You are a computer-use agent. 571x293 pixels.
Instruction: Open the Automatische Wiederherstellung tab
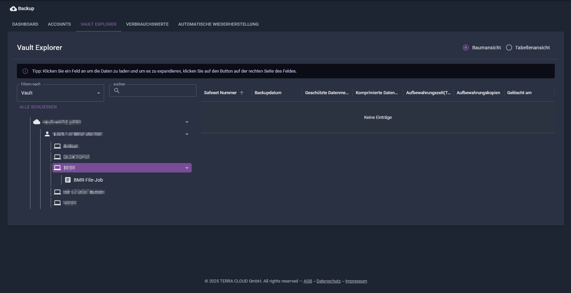(218, 24)
